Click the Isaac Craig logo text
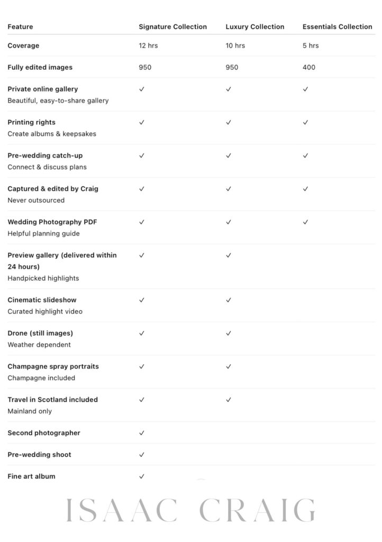The width and height of the screenshot is (382, 542). (x=190, y=511)
